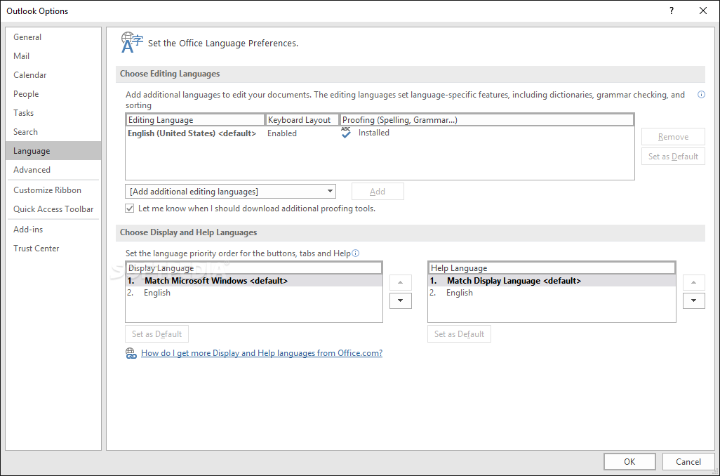Select English in the Help Language list

460,293
